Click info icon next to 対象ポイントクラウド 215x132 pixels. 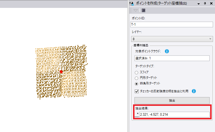[x=167, y=51]
